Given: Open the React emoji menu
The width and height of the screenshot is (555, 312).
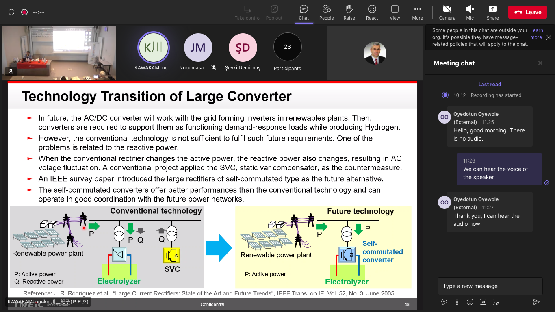Looking at the screenshot, I should coord(372,12).
